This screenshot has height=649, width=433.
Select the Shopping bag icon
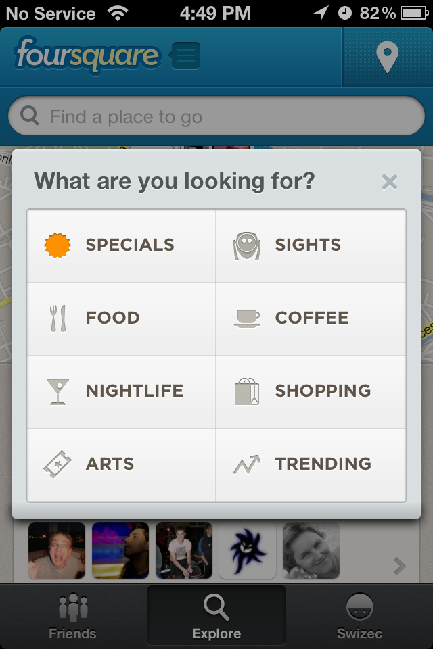(247, 391)
